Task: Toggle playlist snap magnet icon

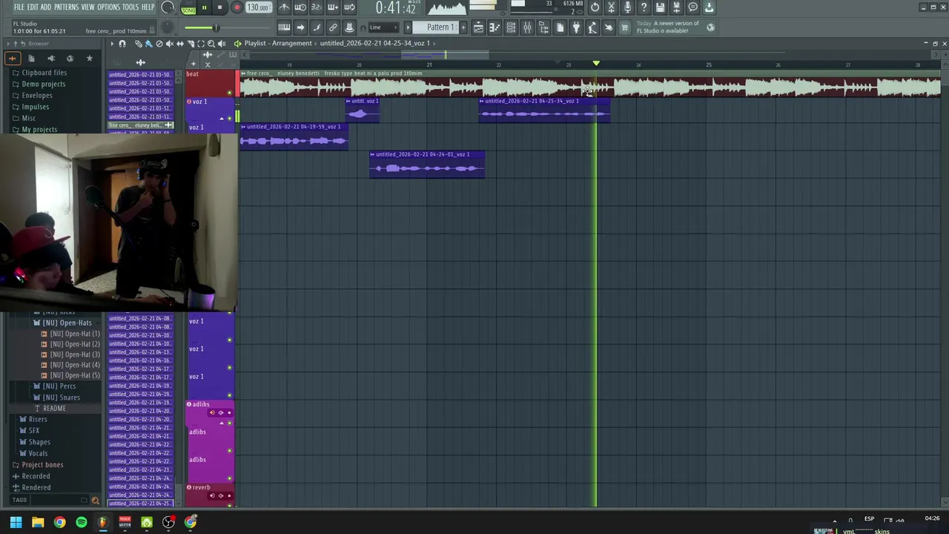Action: click(122, 44)
